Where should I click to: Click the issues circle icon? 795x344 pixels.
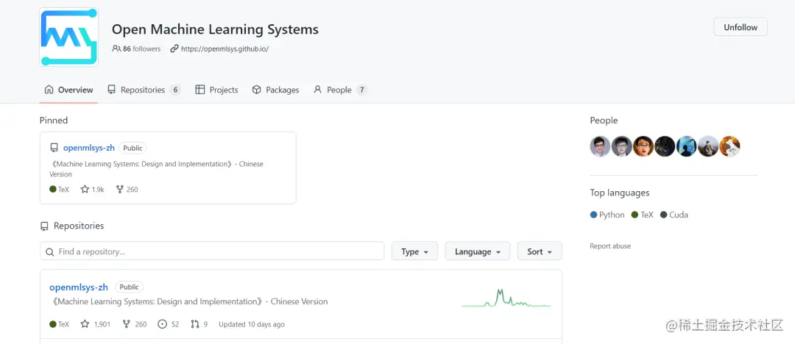point(162,324)
